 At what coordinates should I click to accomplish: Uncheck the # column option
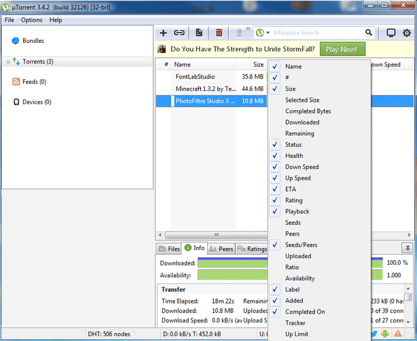coord(319,77)
